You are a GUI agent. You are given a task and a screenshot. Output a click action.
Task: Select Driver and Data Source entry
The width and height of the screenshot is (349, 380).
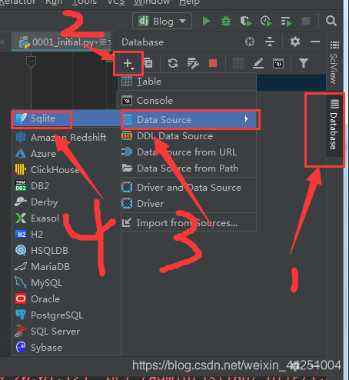pos(188,188)
